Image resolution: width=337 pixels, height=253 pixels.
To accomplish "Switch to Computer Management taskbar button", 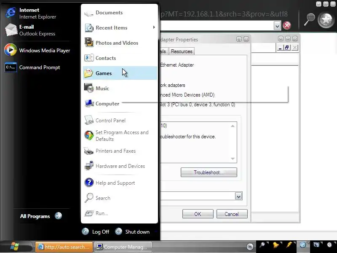I will click(x=123, y=247).
